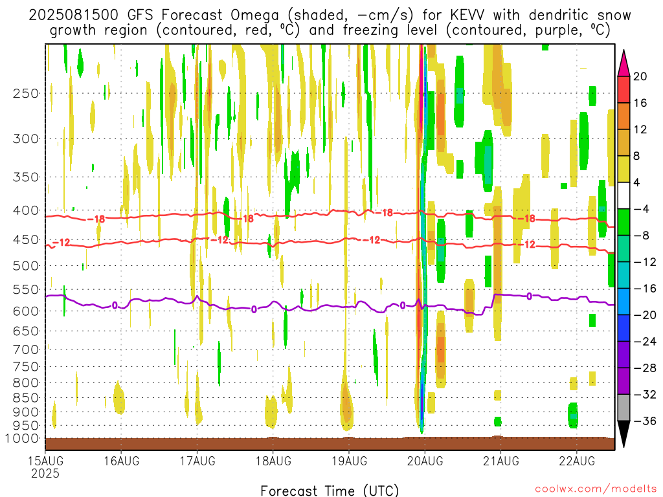
Task: Click the orange colorbar segment between 12 and 16
Action: coord(624,116)
